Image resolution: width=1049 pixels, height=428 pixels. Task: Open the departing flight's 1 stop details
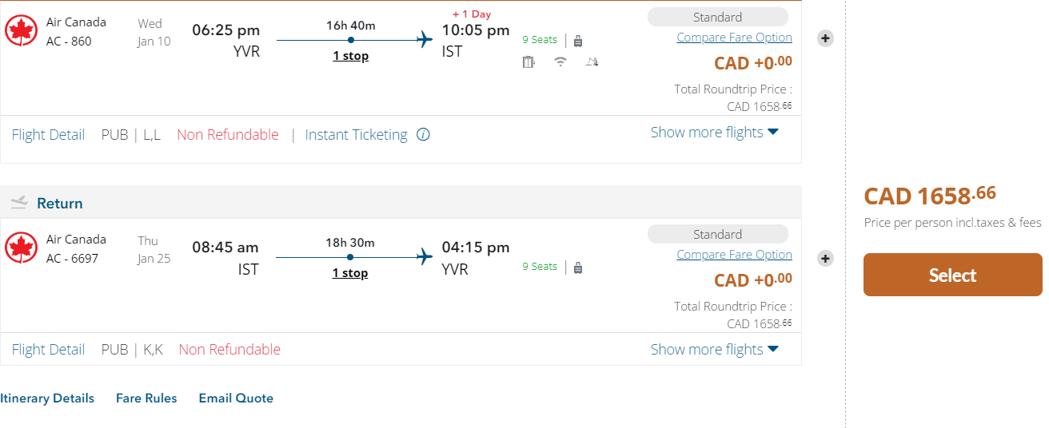click(x=350, y=56)
